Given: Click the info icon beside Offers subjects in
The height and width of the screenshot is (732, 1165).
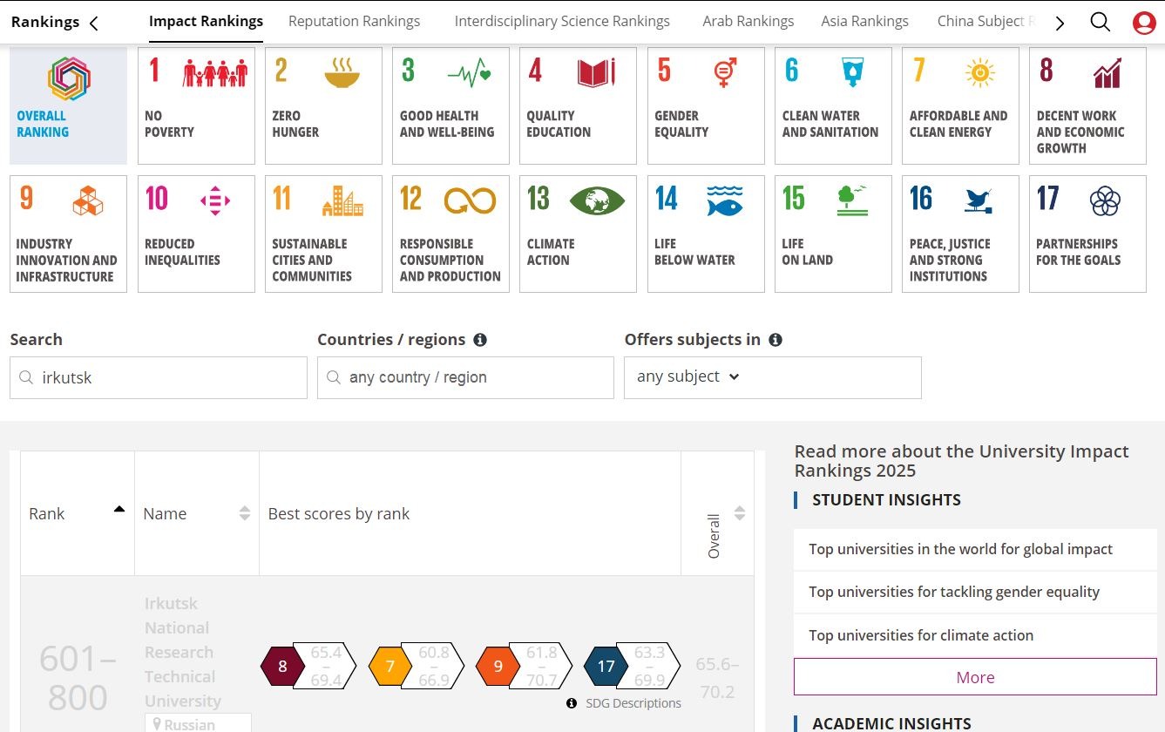Looking at the screenshot, I should [x=776, y=340].
